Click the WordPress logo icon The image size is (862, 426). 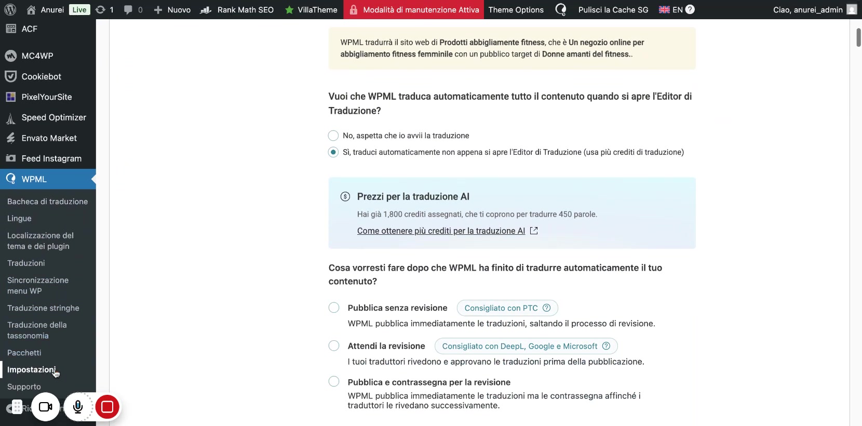click(x=10, y=9)
